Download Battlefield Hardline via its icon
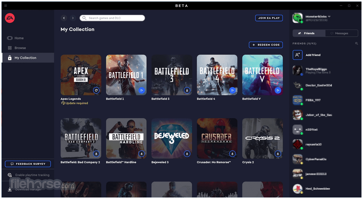Screen dimensions: 363x199 pos(142,154)
